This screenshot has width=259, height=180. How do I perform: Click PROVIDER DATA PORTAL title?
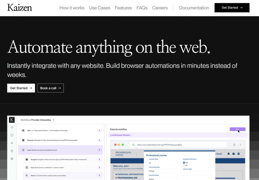[123, 154]
